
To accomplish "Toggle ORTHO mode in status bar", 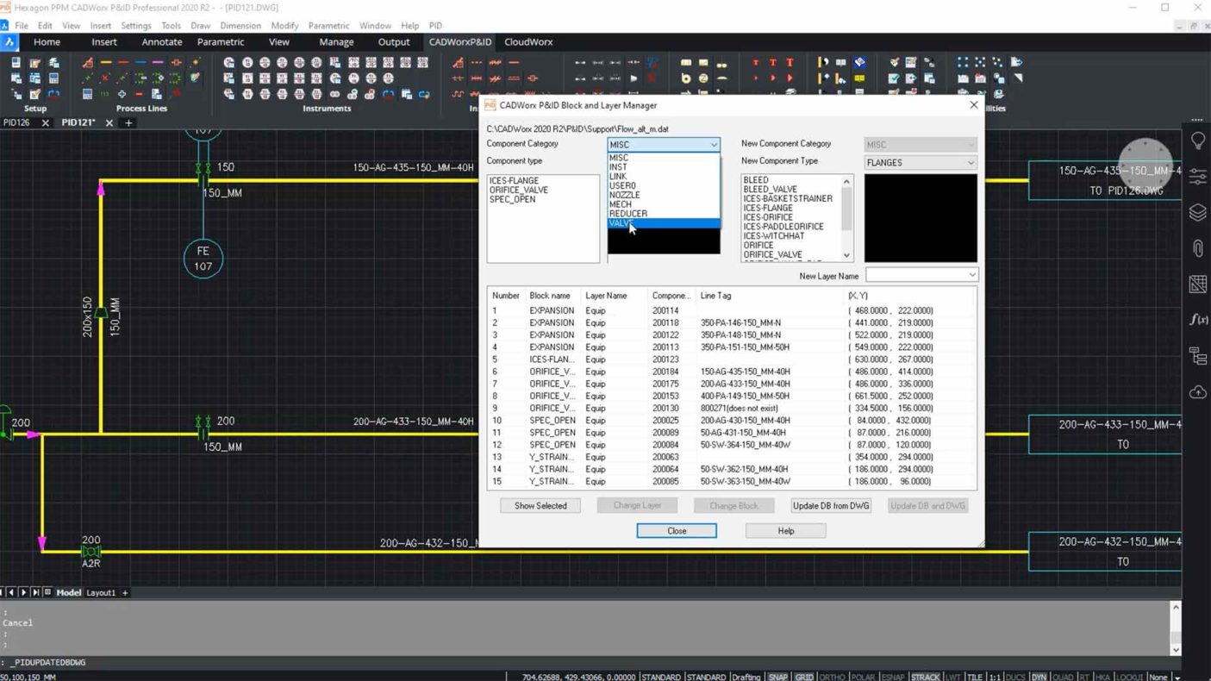I will 832,677.
